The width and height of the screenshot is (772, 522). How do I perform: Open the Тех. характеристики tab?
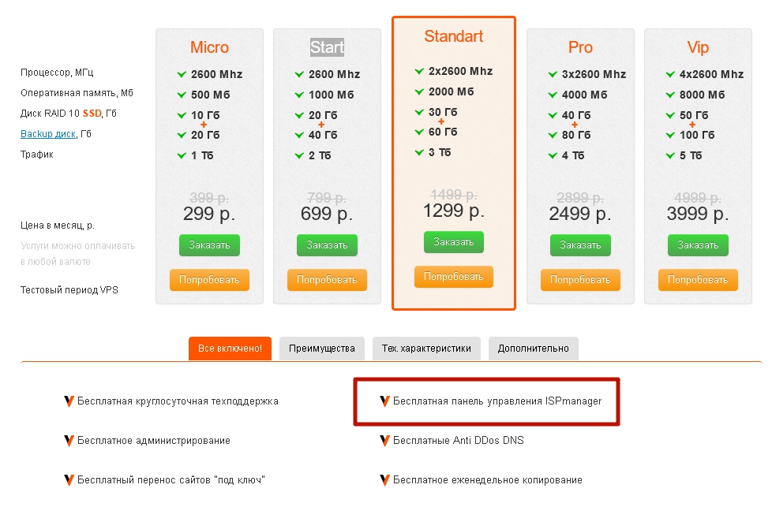coord(426,349)
